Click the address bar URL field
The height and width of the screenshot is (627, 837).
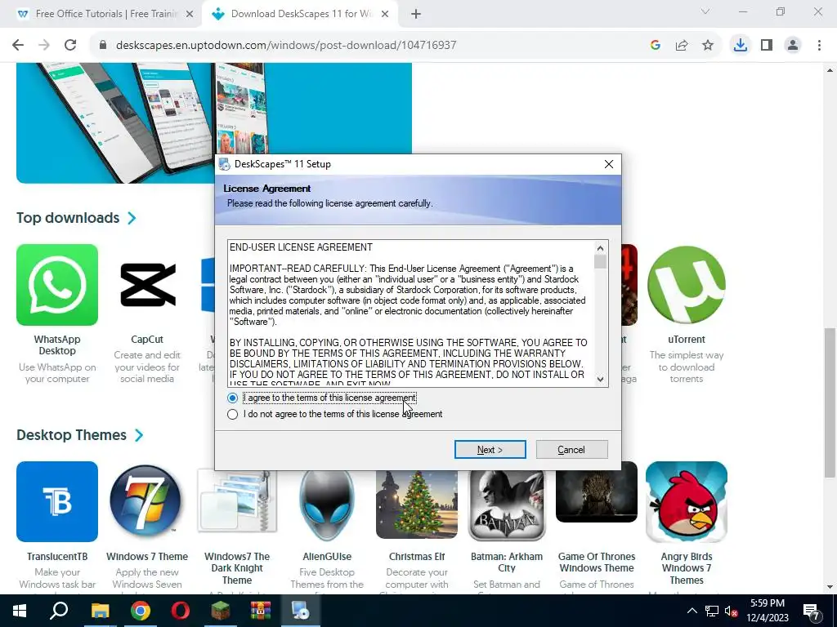(286, 46)
